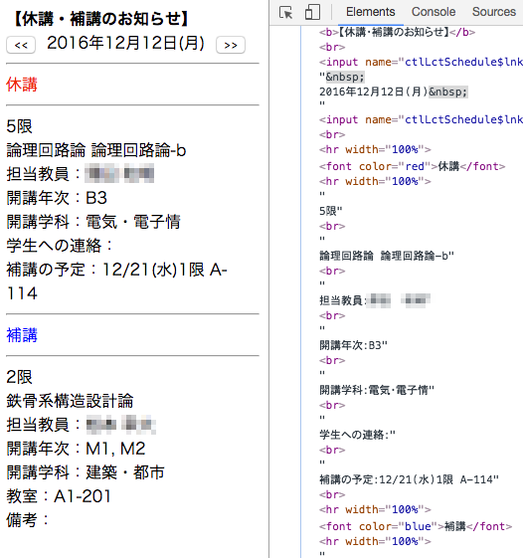Go to next day with >> button

(231, 45)
